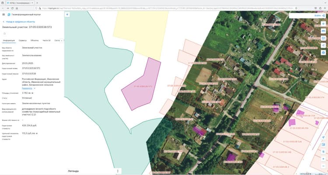
Task: Mark the land plot as favorite with the star
Action: (x=5, y=34)
